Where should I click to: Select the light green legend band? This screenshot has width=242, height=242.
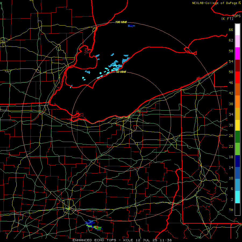coord(237,149)
